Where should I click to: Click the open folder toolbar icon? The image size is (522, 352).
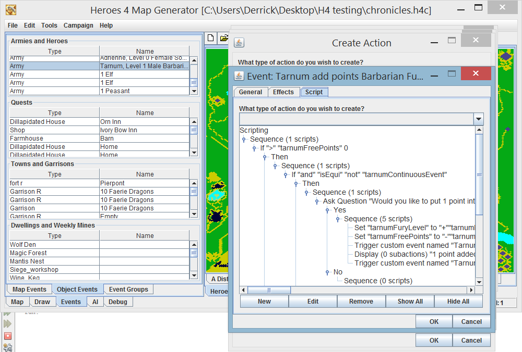224,38
